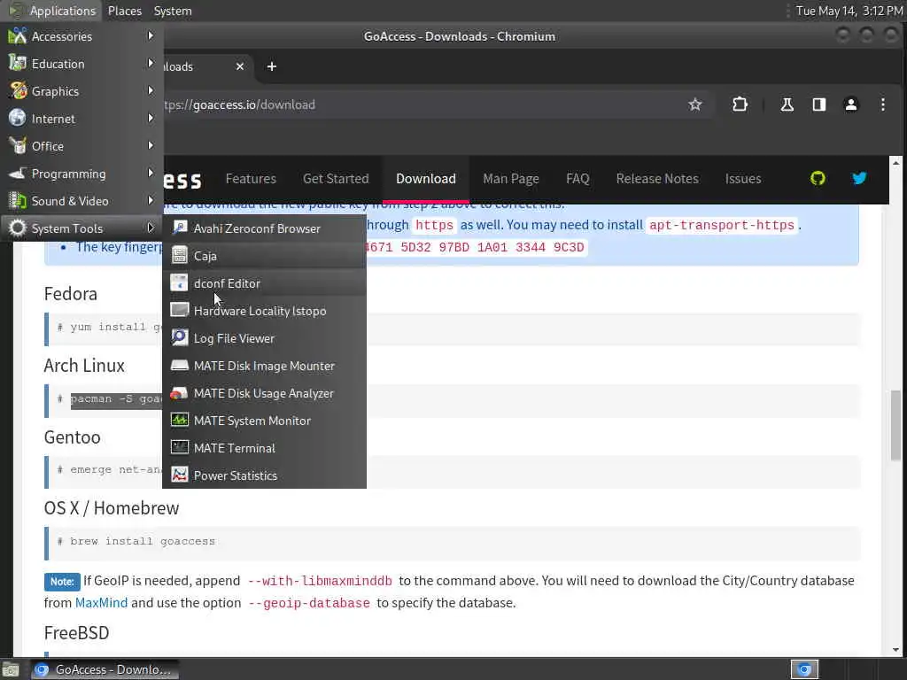Follow the MaxMind link

[x=101, y=602]
